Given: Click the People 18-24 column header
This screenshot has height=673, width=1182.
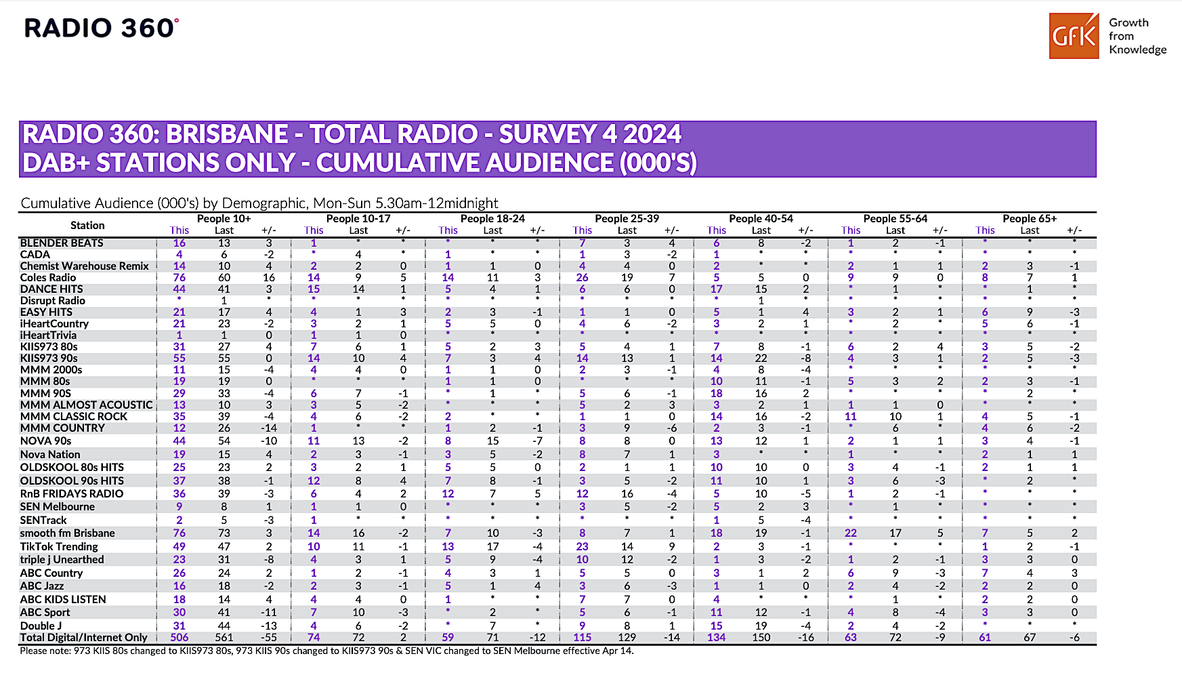Looking at the screenshot, I should coord(492,218).
